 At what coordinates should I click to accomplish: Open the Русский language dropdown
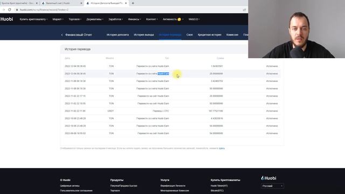[272, 186]
